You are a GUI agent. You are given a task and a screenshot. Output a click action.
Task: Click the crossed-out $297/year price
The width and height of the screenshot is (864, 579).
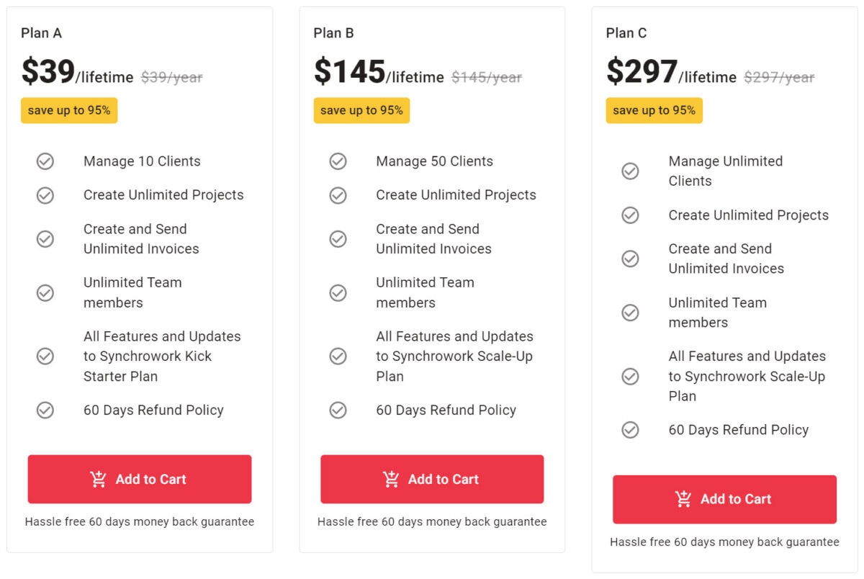tap(780, 78)
